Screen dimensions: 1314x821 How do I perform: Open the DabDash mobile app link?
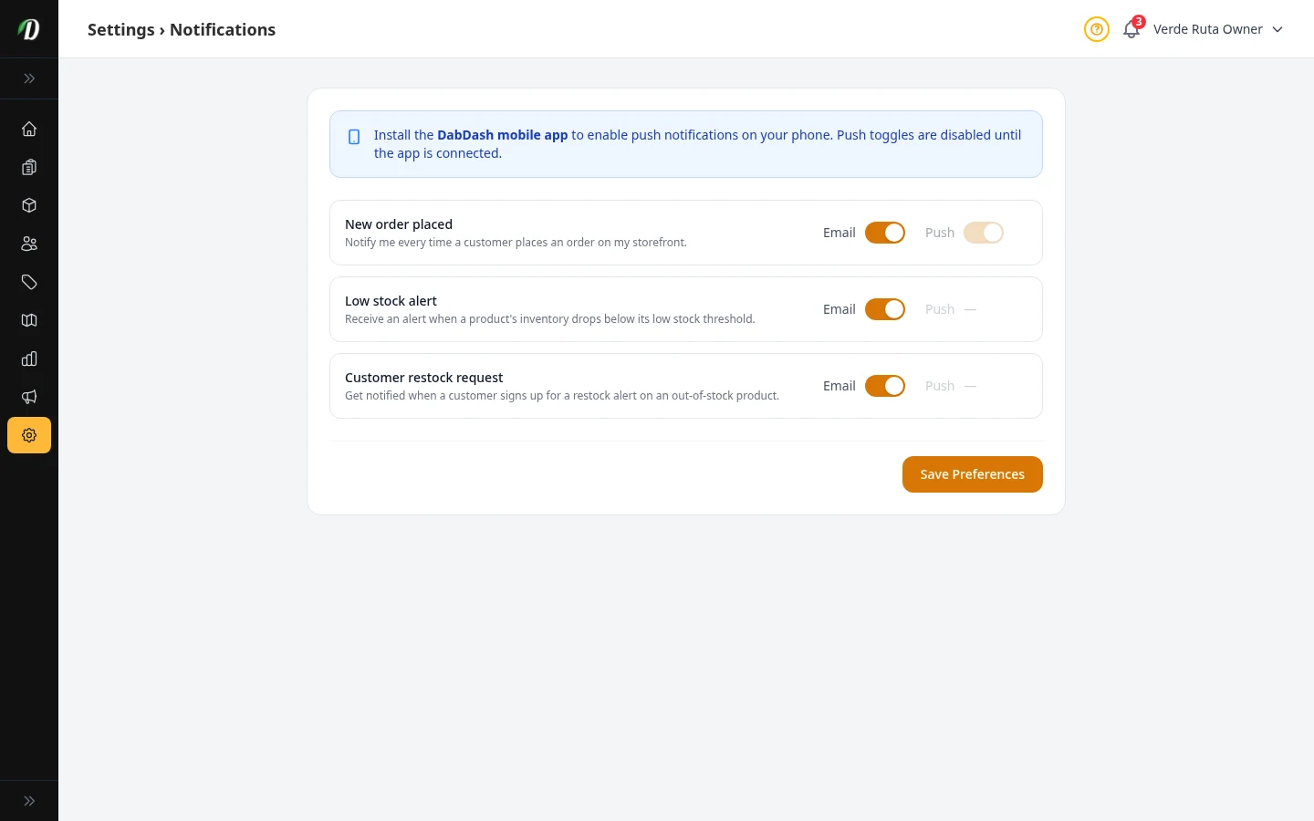tap(502, 135)
